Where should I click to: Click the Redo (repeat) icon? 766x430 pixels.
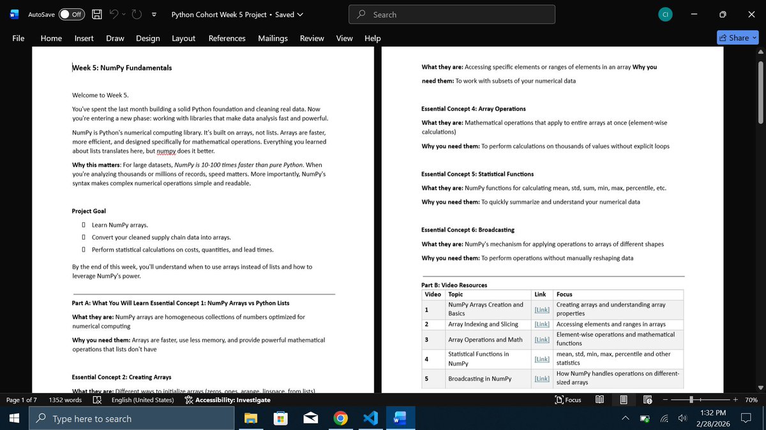pos(137,14)
